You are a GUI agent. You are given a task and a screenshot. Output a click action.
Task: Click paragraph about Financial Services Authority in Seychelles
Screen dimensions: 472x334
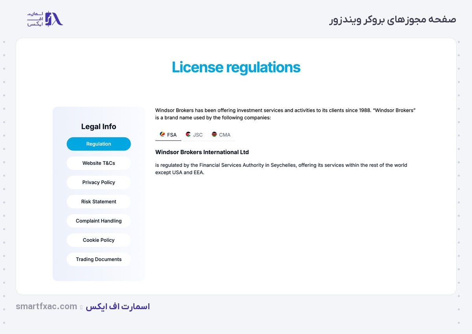[x=281, y=169]
